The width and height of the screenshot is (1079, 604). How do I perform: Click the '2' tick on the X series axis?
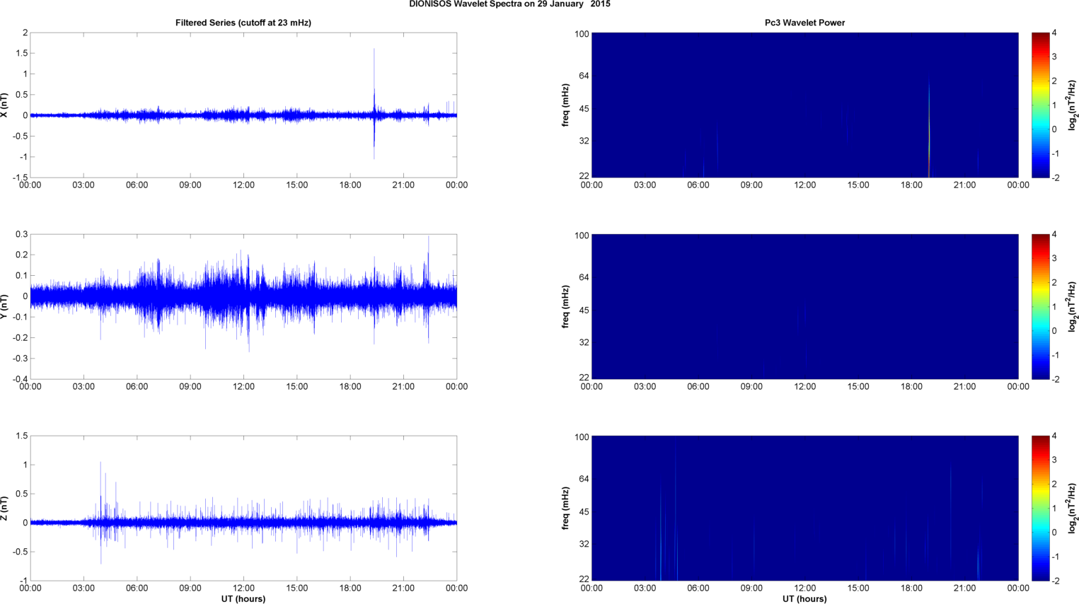(25, 33)
